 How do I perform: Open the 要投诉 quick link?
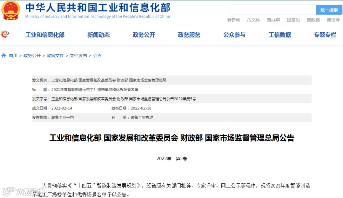333,20
